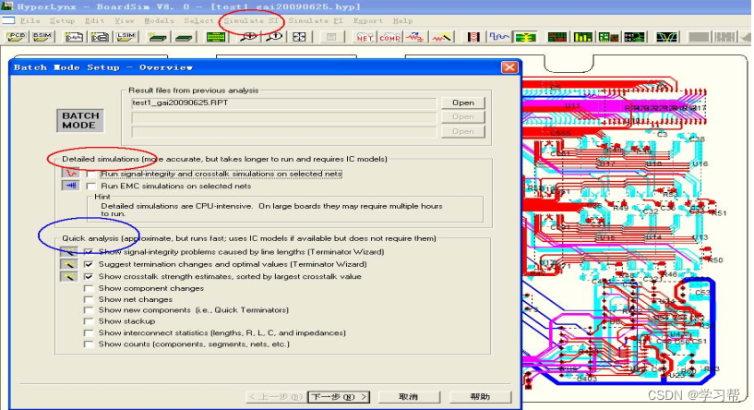
Task: Click the BATCH MODE logo button
Action: click(80, 120)
